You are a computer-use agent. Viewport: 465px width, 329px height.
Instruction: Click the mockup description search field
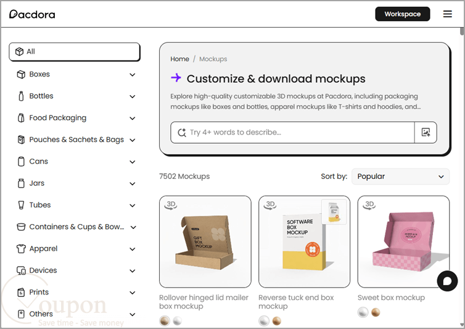[x=292, y=133]
